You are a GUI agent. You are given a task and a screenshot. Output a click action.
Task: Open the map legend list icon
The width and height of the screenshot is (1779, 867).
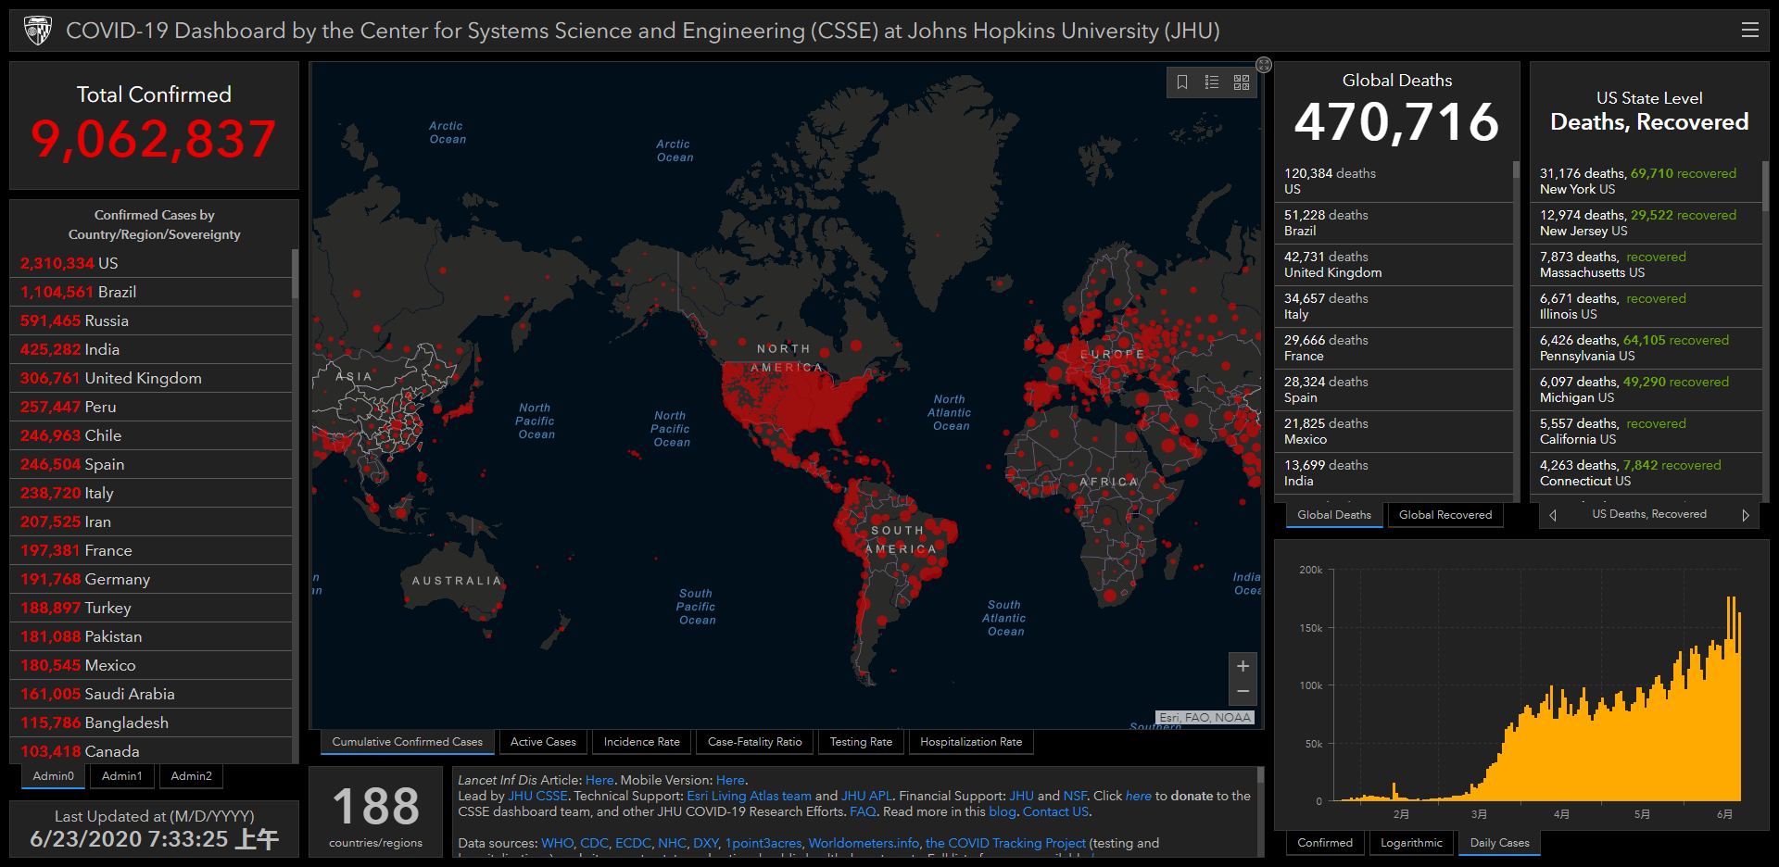[1211, 82]
